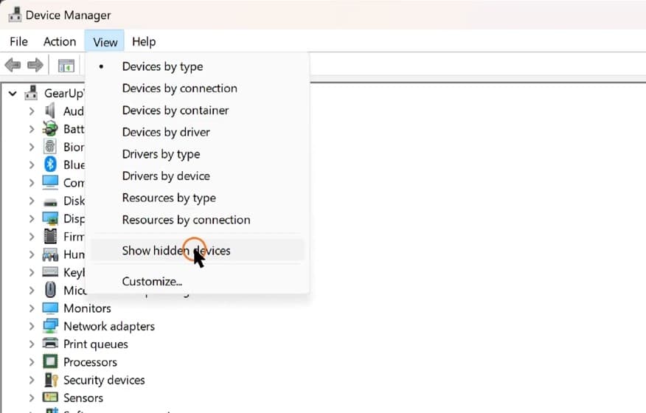Click the Security devices icon
The image size is (646, 413).
coord(50,381)
